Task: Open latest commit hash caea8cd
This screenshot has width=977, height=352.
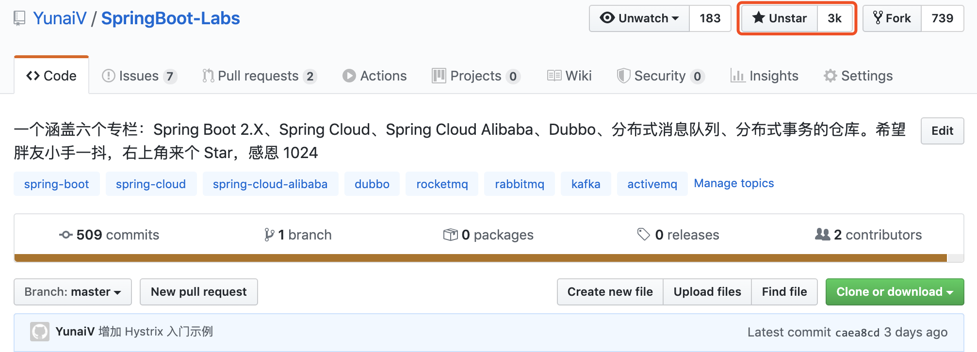Action: coord(857,333)
